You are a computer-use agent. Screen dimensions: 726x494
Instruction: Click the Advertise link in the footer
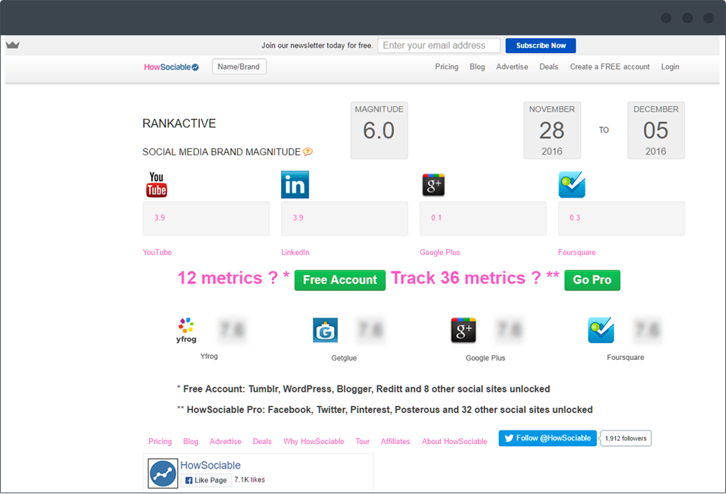225,441
